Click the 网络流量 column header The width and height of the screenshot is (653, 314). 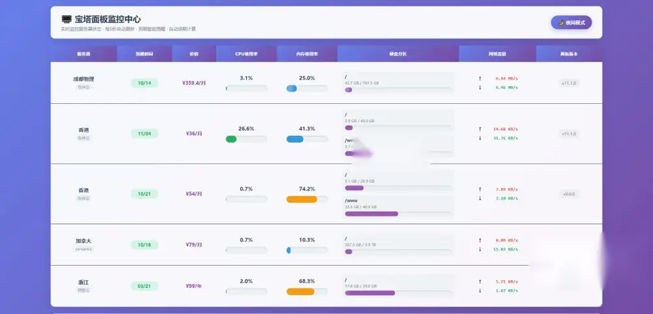pyautogui.click(x=497, y=54)
